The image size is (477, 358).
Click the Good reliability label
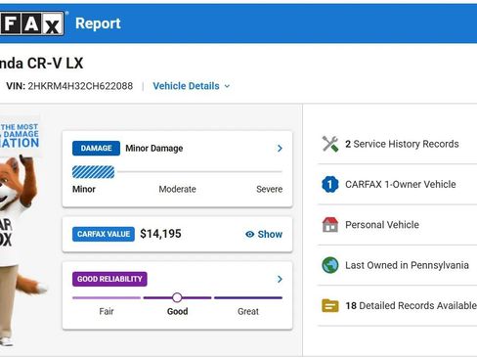[x=177, y=311]
